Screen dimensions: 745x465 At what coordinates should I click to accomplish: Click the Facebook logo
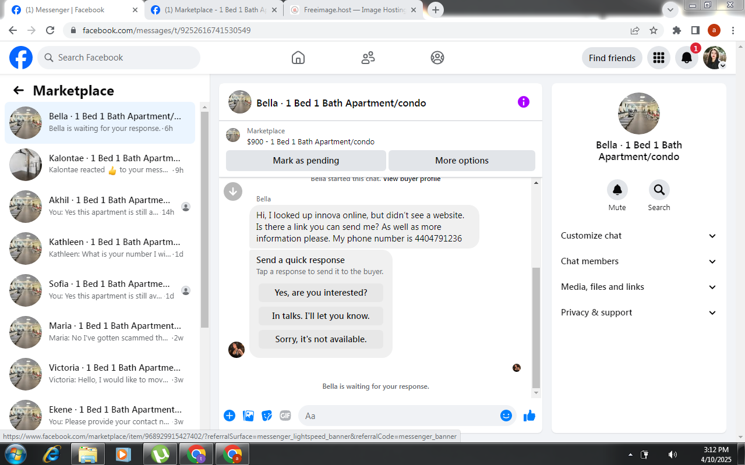pos(21,58)
